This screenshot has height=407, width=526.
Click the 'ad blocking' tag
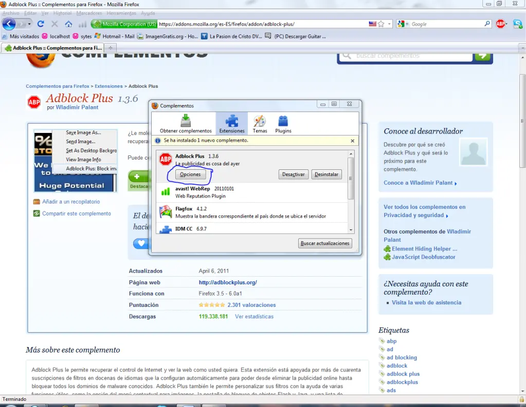pyautogui.click(x=402, y=358)
